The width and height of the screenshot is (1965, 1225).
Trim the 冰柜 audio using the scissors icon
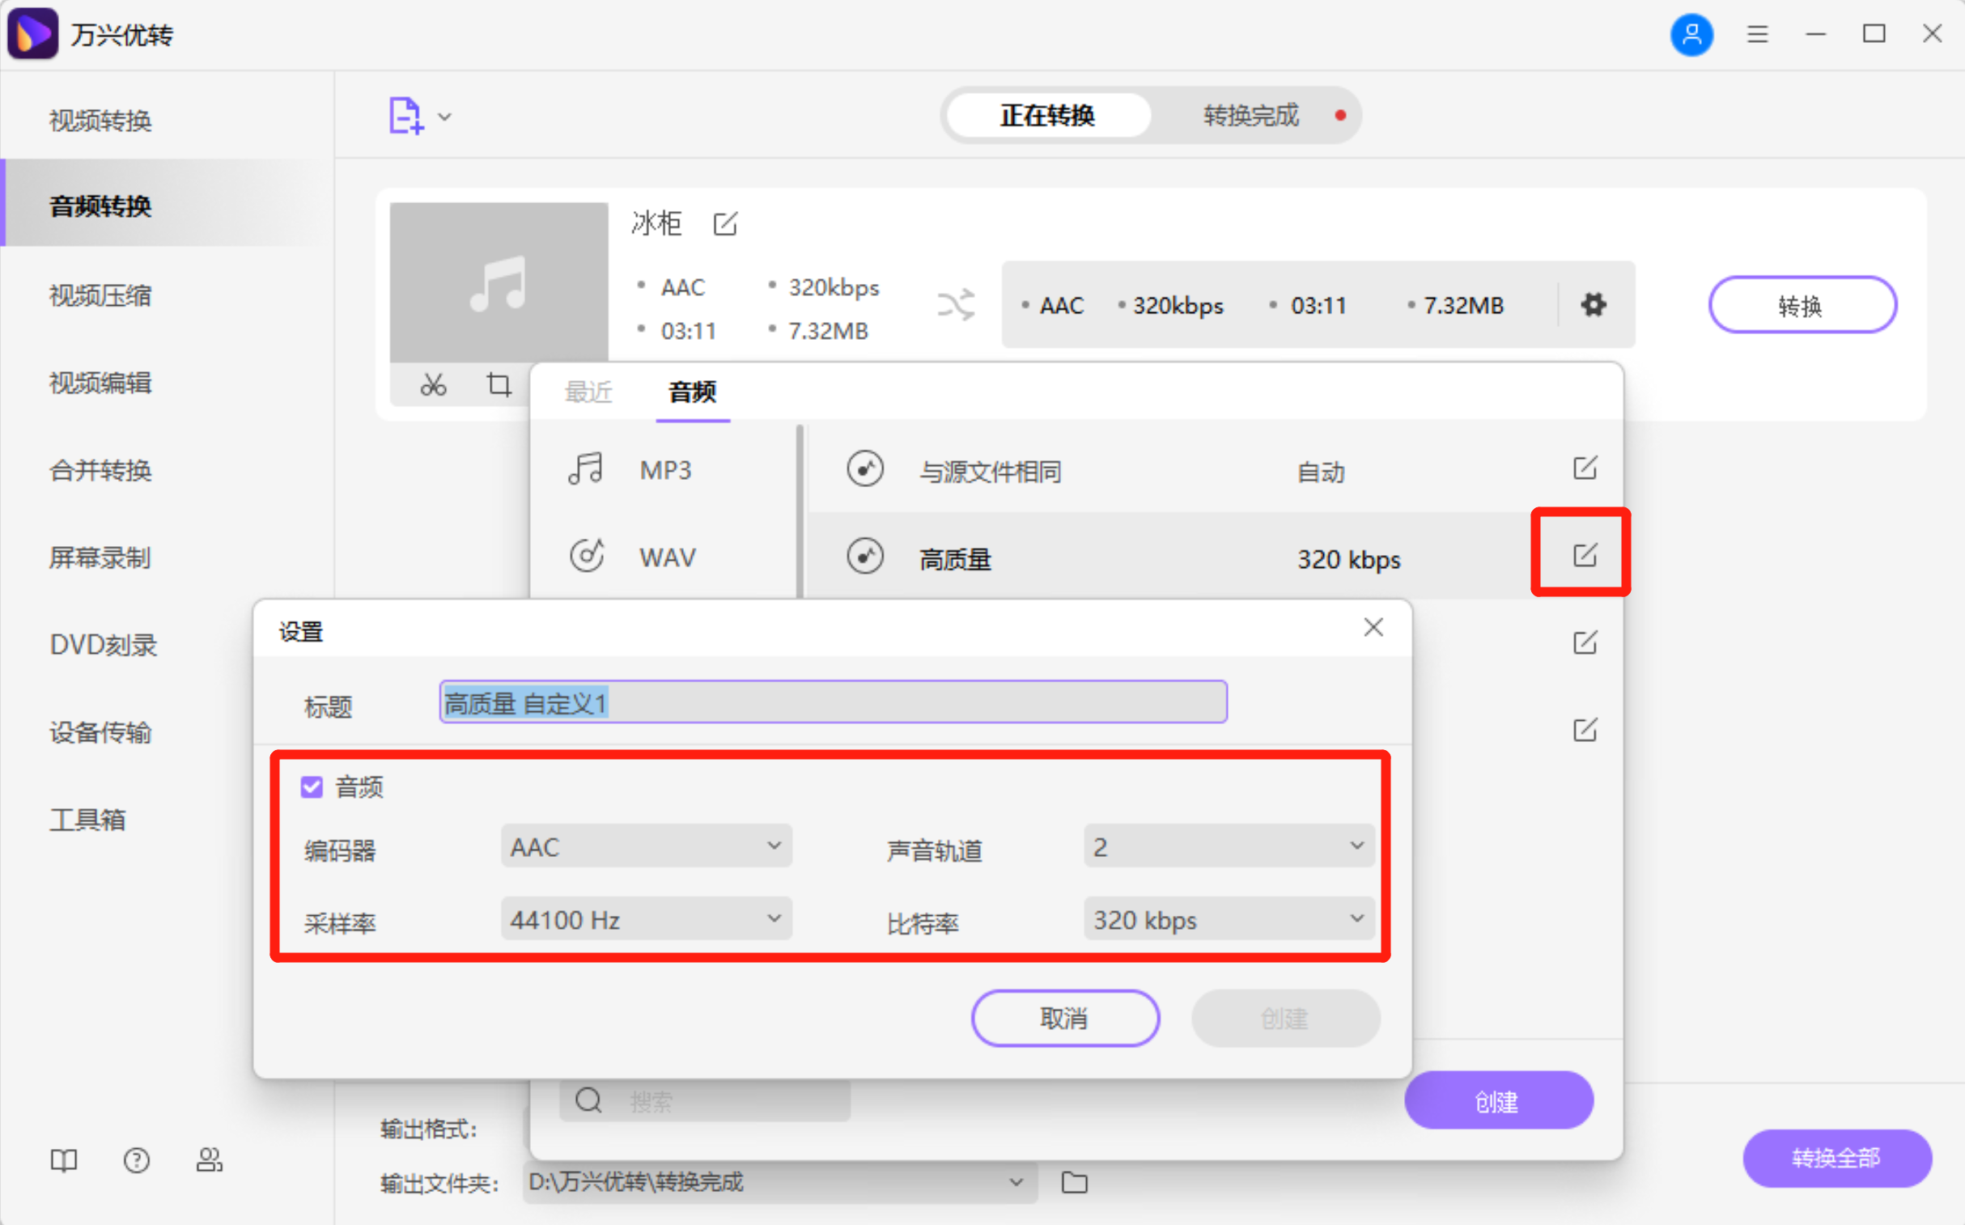click(x=432, y=384)
